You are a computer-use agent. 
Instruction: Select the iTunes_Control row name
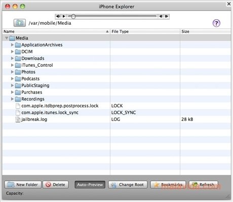coord(37,65)
